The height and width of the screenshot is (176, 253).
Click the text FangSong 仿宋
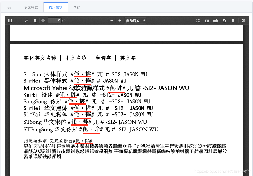(x=42, y=102)
